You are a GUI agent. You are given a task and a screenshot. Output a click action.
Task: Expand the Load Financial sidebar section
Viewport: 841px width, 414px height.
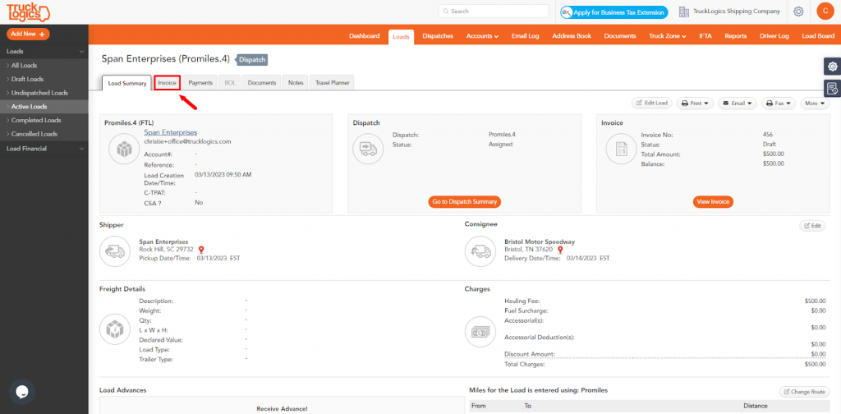[x=44, y=149]
